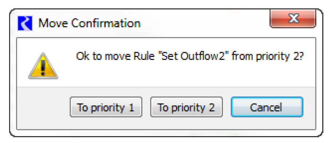The height and width of the screenshot is (143, 331).
Task: Confirm moving Set Outflow2 to priority 1
Action: [x=106, y=107]
